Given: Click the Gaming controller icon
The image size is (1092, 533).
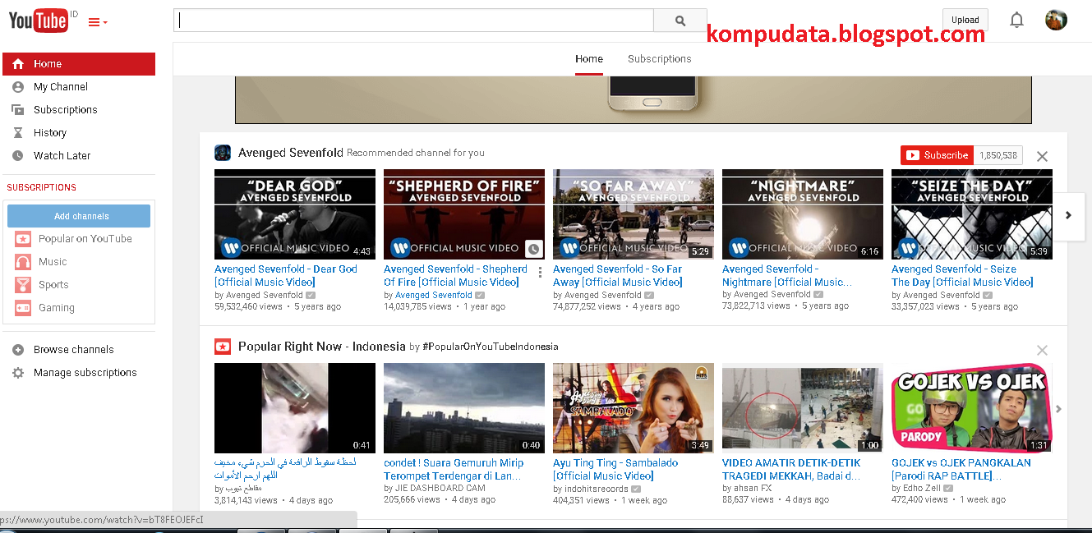Looking at the screenshot, I should (23, 308).
